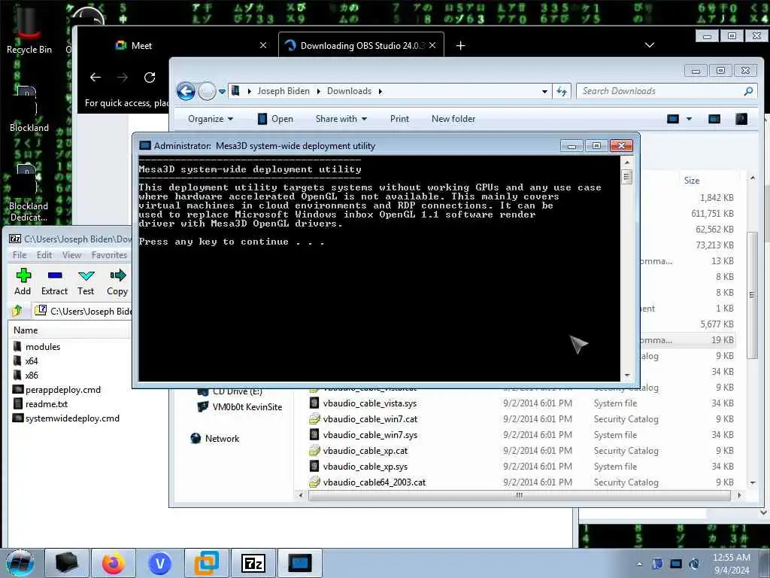
Task: Open the View menu in 7-Zip
Action: [71, 255]
